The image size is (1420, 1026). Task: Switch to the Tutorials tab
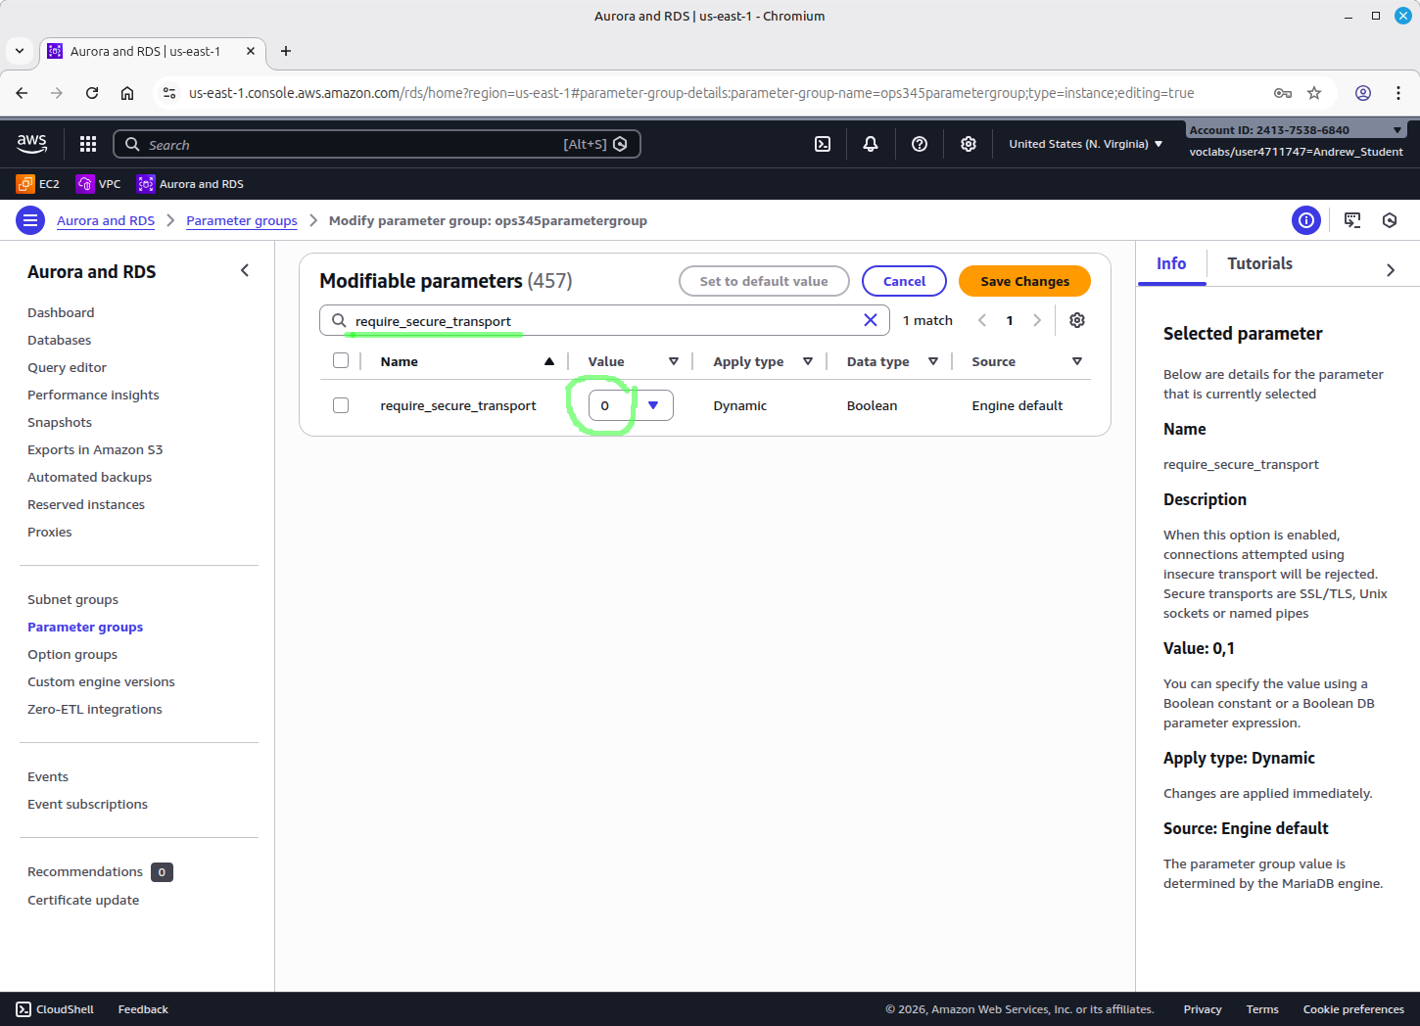[1259, 263]
